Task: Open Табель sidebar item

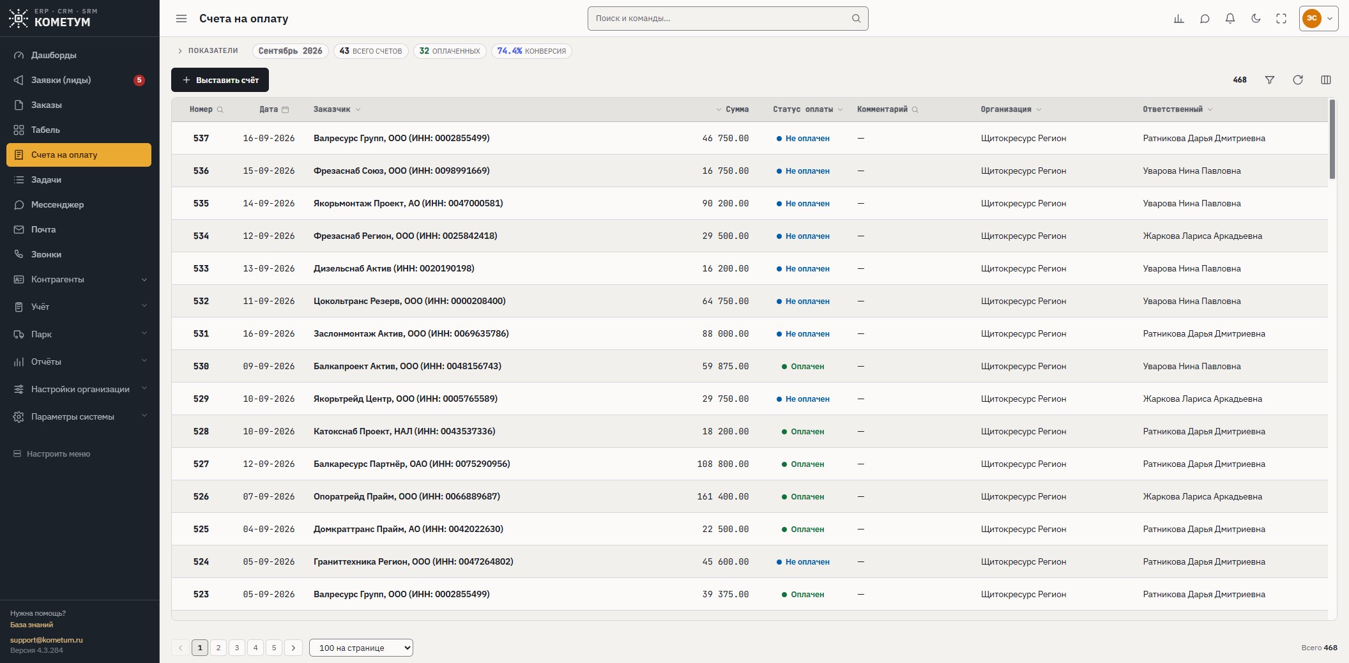Action: coord(79,130)
